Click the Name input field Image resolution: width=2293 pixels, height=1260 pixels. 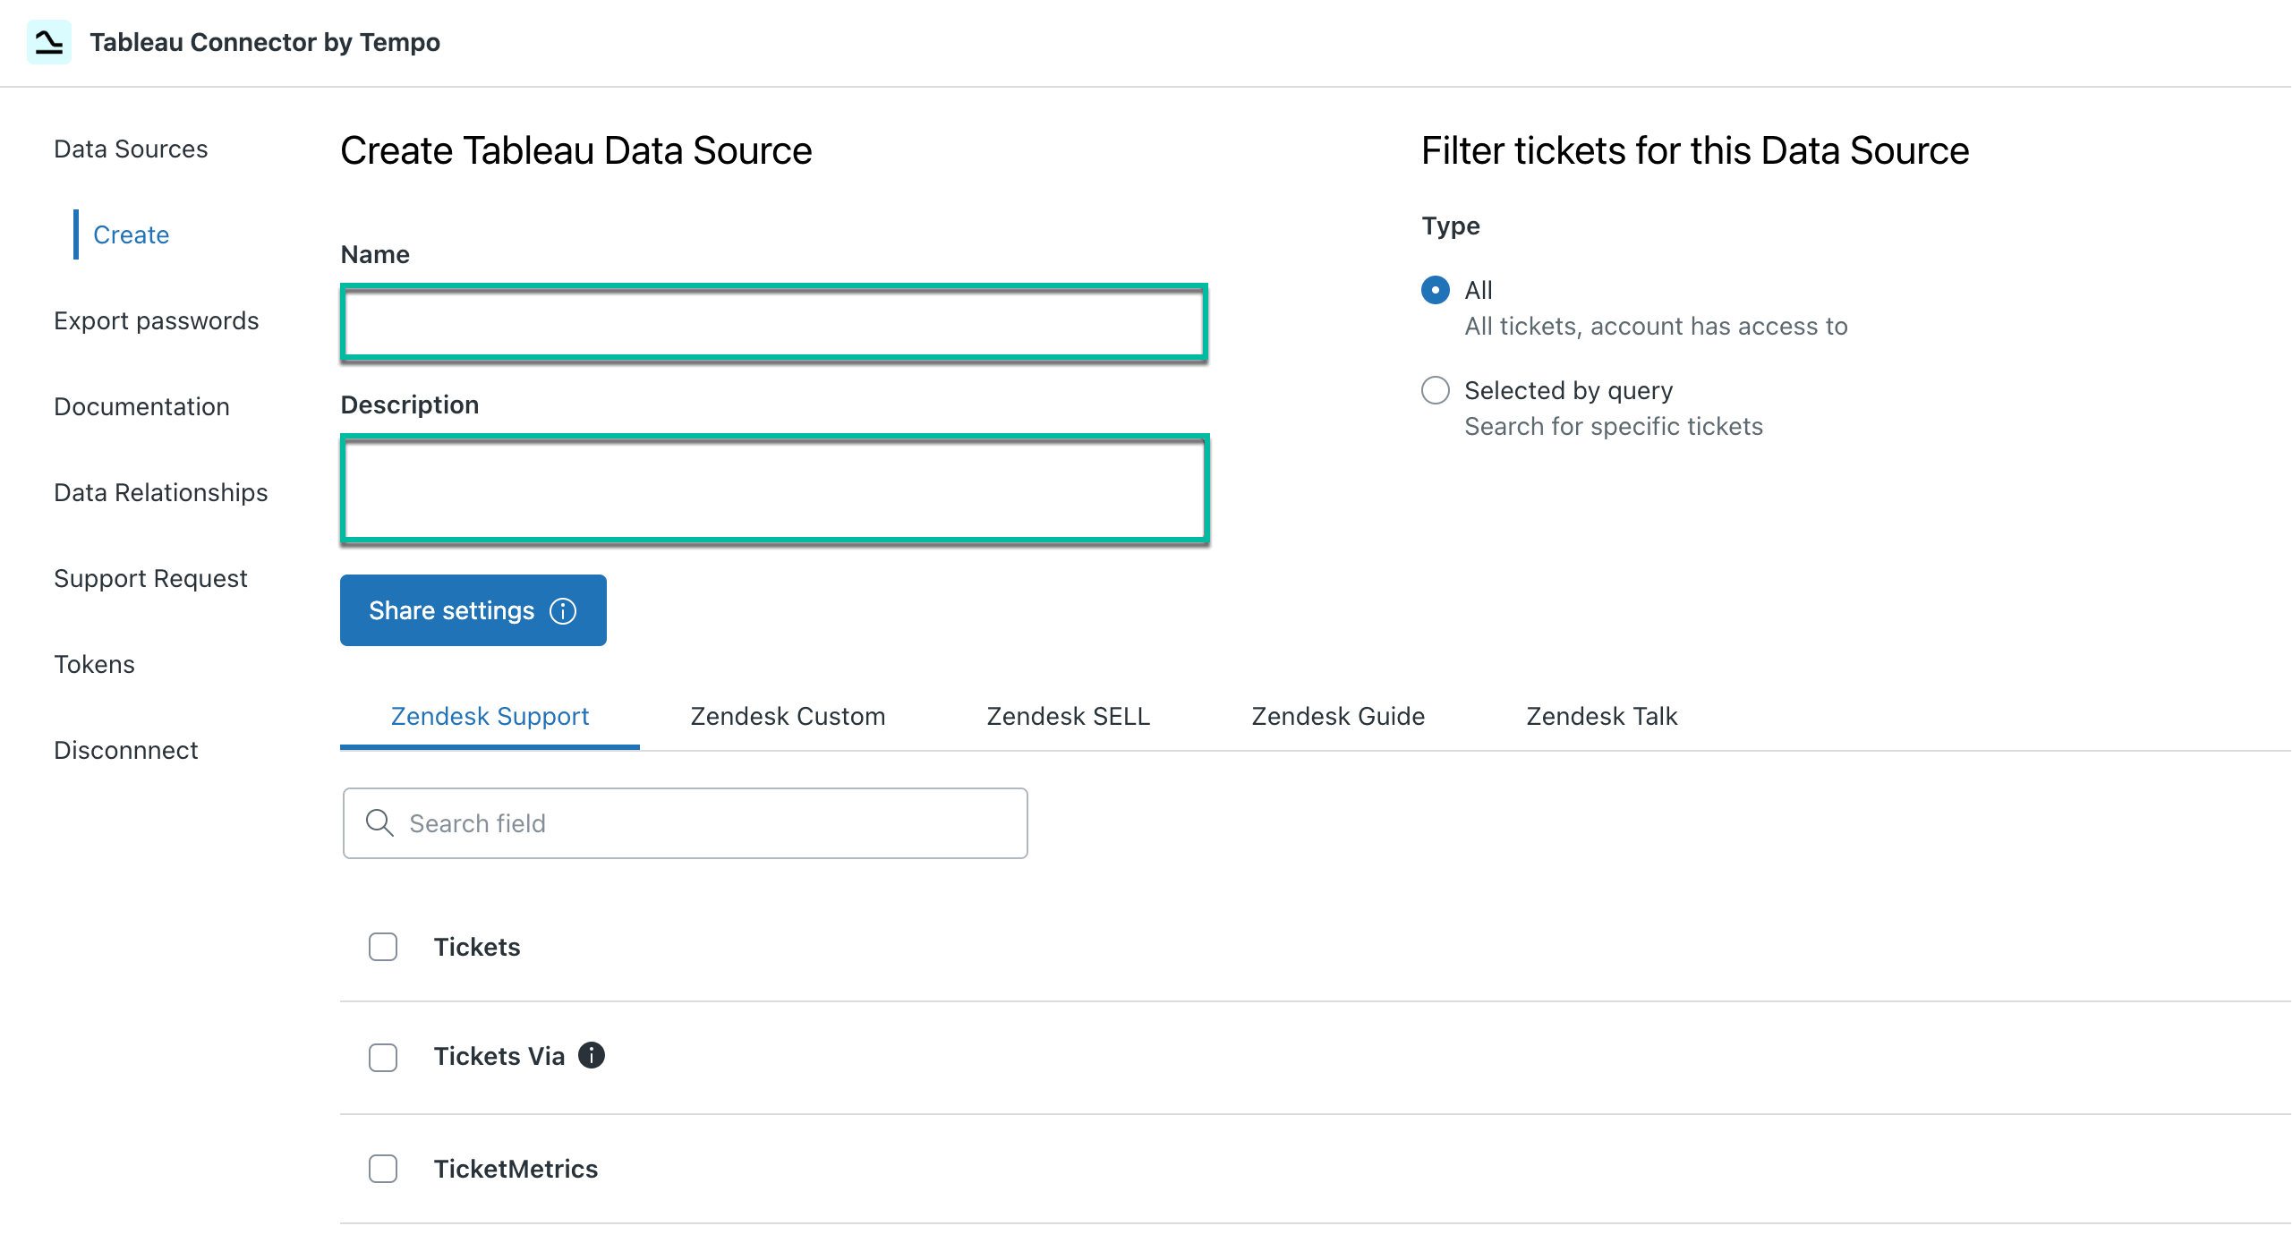click(x=774, y=321)
